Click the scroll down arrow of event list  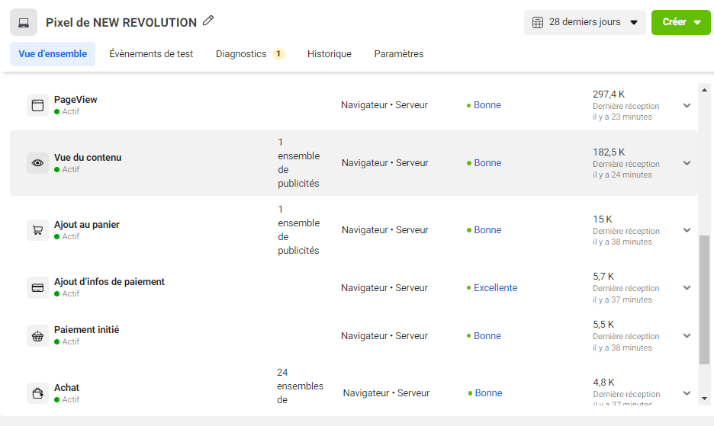pyautogui.click(x=704, y=399)
